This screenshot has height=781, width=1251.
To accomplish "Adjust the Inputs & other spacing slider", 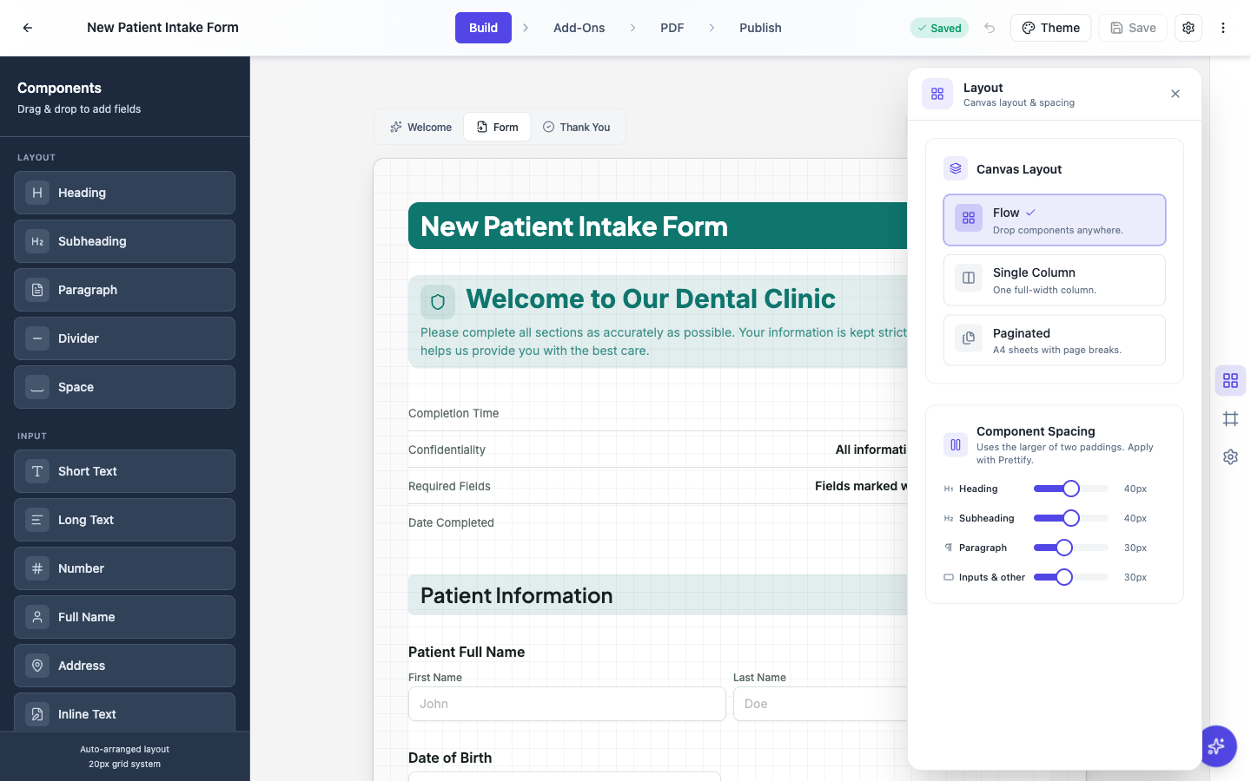I will pos(1070,577).
